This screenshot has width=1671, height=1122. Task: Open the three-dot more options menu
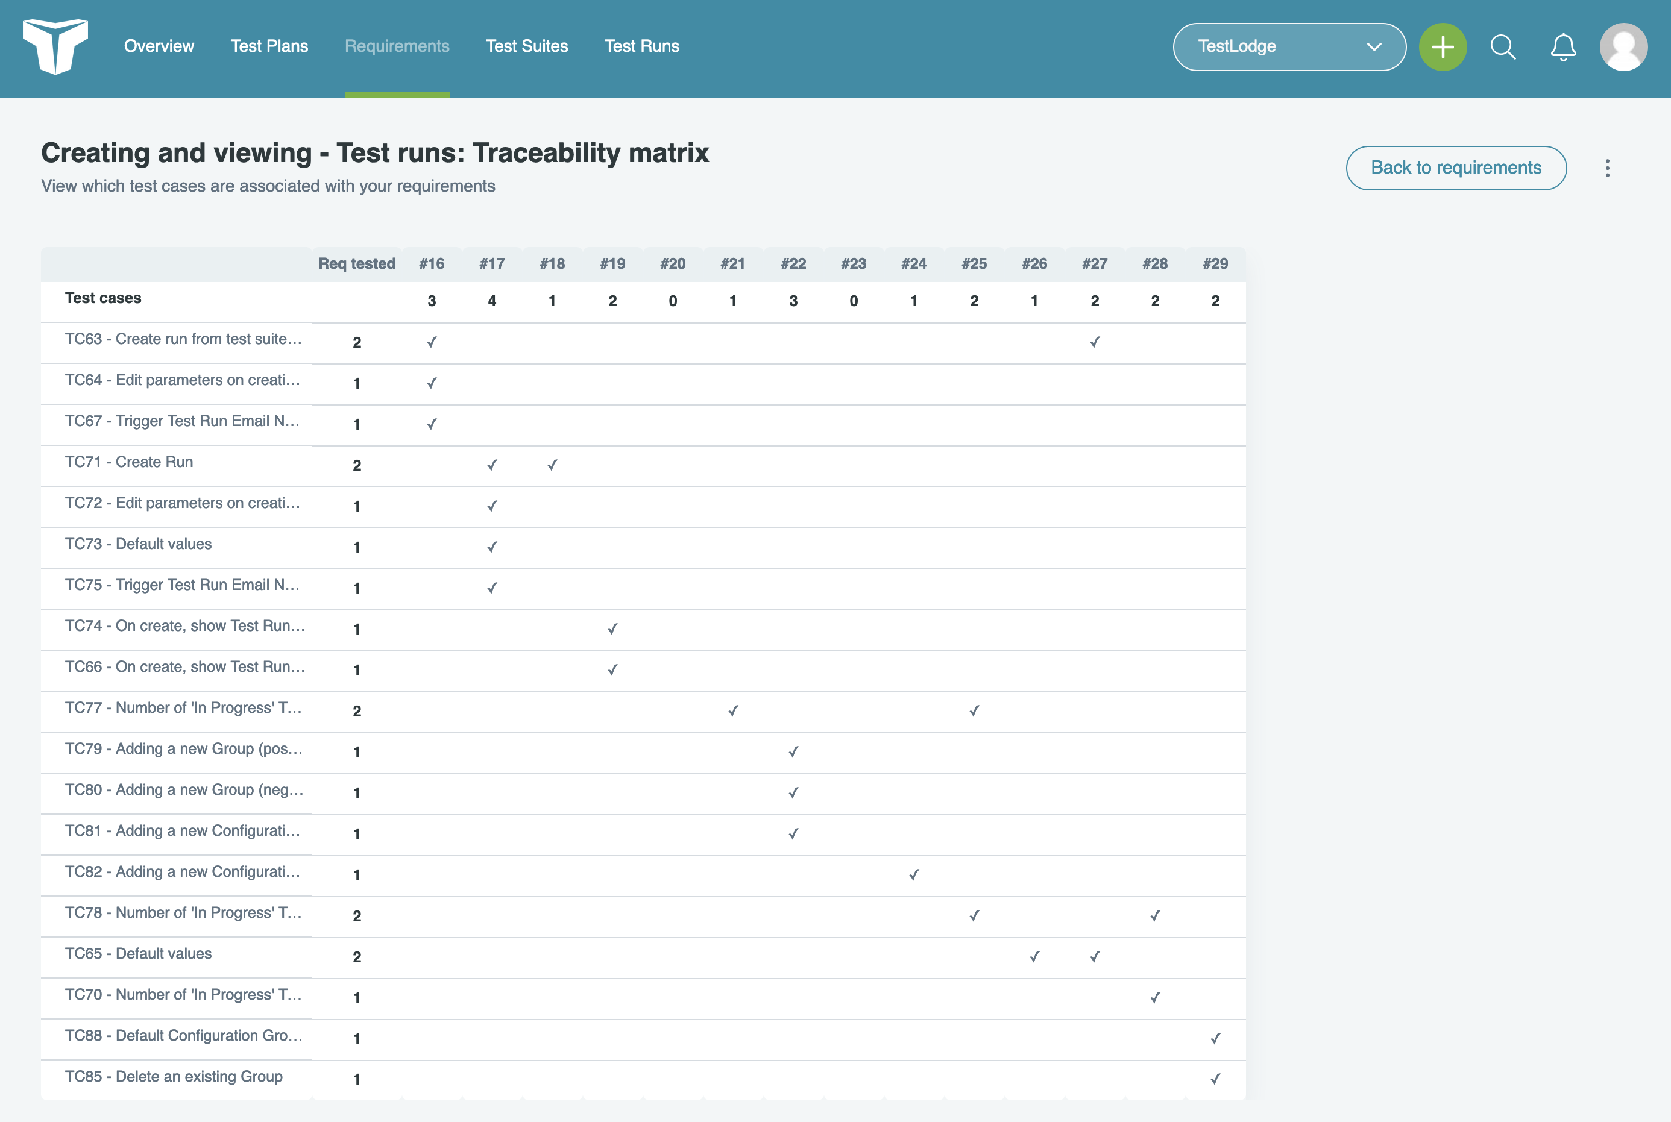pyautogui.click(x=1607, y=168)
